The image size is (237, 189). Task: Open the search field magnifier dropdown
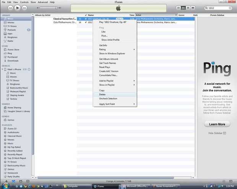pyautogui.click(x=206, y=8)
